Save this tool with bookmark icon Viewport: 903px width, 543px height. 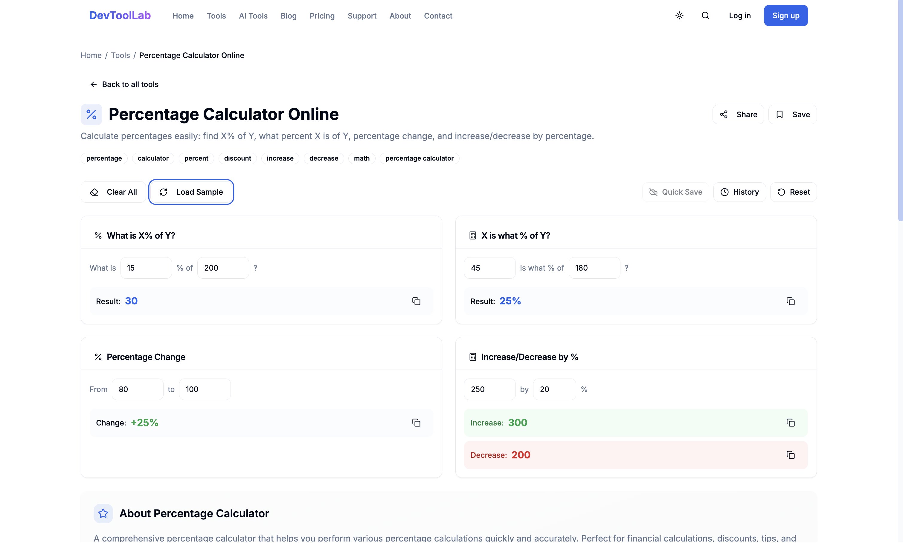779,115
